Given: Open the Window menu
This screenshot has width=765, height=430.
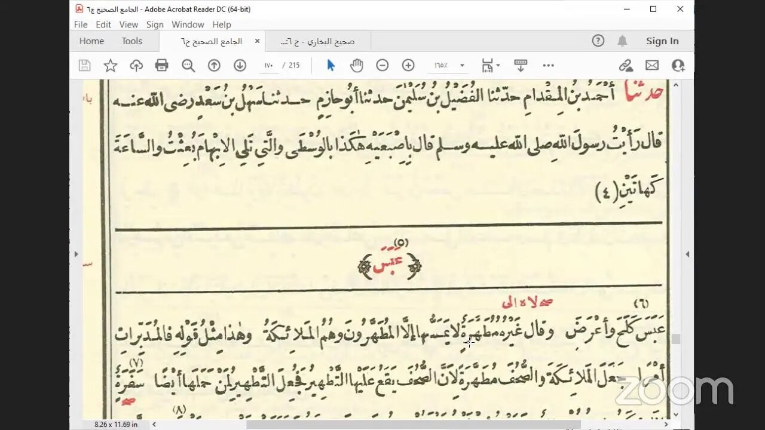Looking at the screenshot, I should [188, 24].
